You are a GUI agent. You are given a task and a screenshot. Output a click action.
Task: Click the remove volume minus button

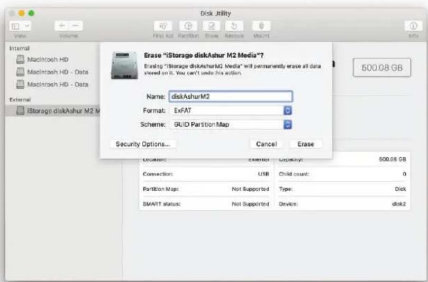76,26
